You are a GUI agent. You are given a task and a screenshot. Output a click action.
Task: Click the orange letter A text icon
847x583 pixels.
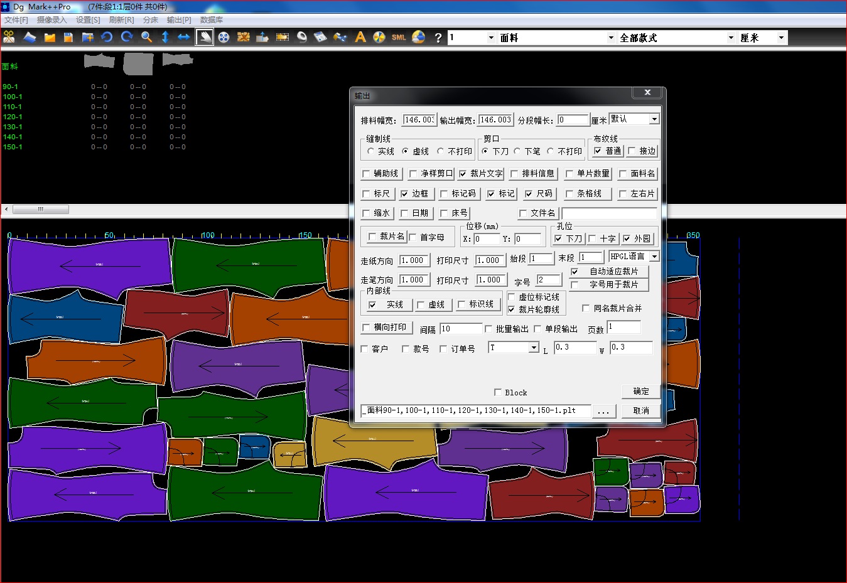(x=360, y=37)
